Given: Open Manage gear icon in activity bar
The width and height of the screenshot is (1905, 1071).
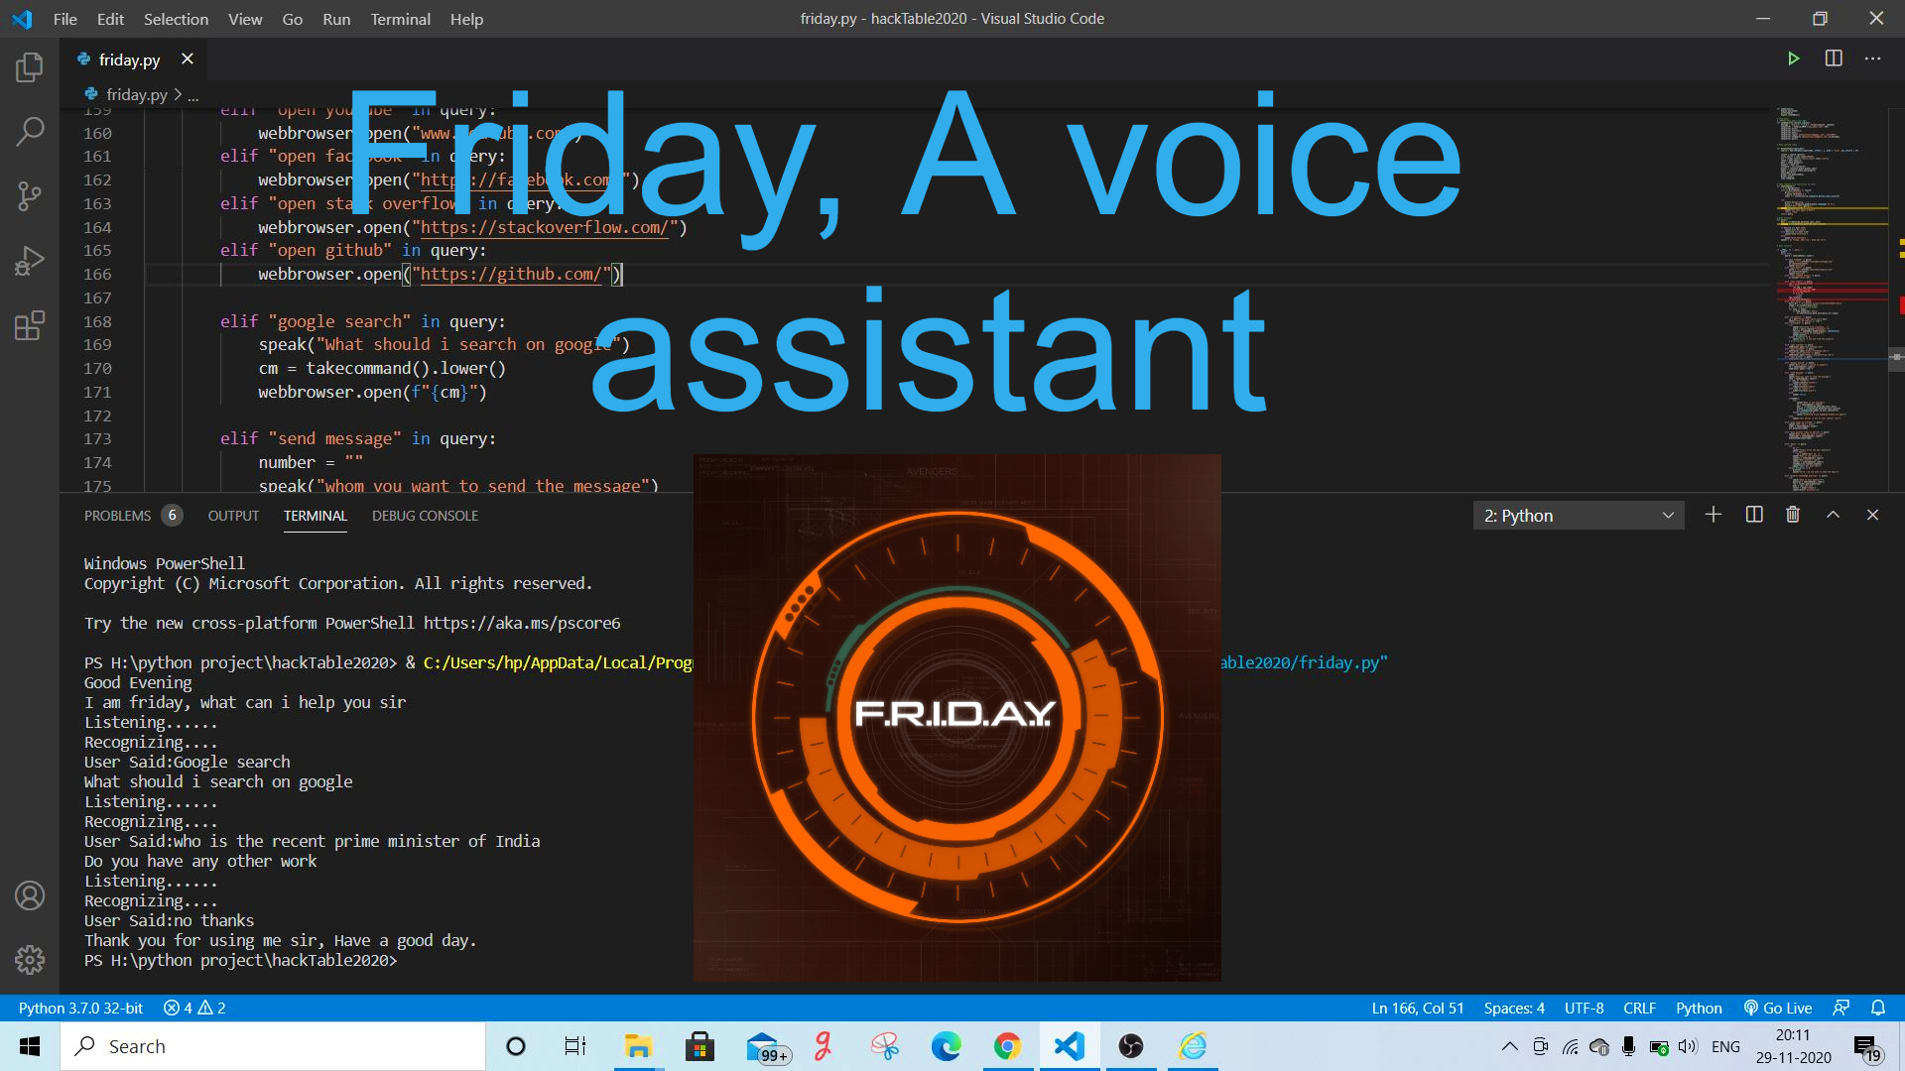Looking at the screenshot, I should click(30, 959).
